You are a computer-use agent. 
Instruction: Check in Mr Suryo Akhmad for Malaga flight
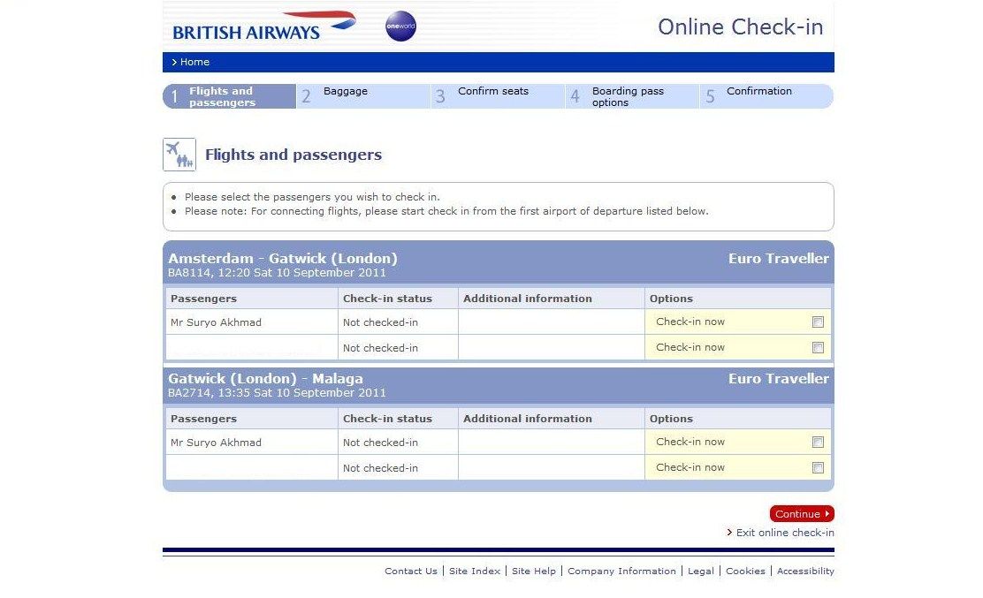(x=818, y=443)
